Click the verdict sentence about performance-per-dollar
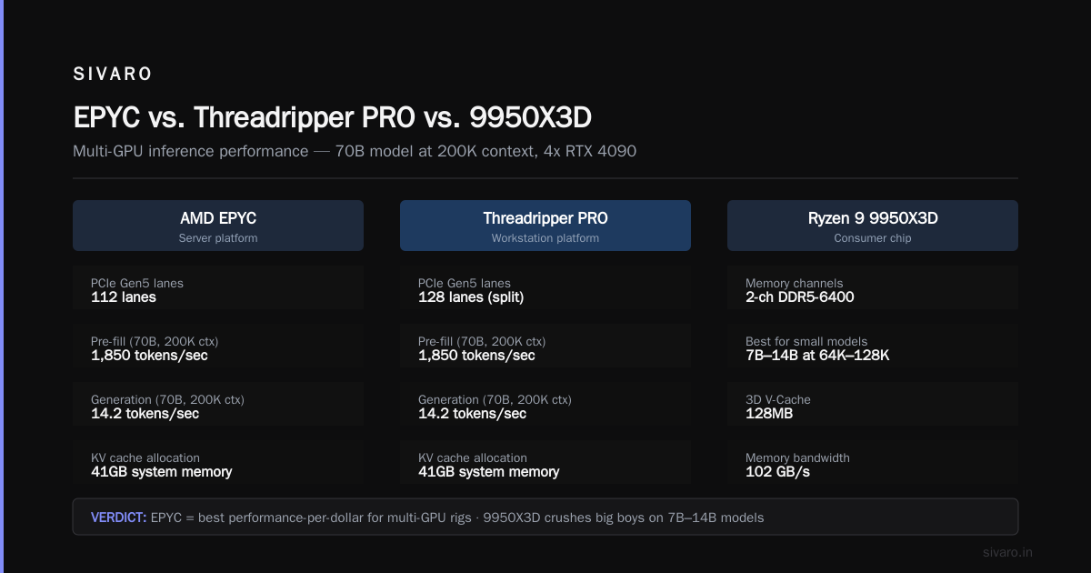Viewport: 1091px width, 573px height. (x=457, y=518)
